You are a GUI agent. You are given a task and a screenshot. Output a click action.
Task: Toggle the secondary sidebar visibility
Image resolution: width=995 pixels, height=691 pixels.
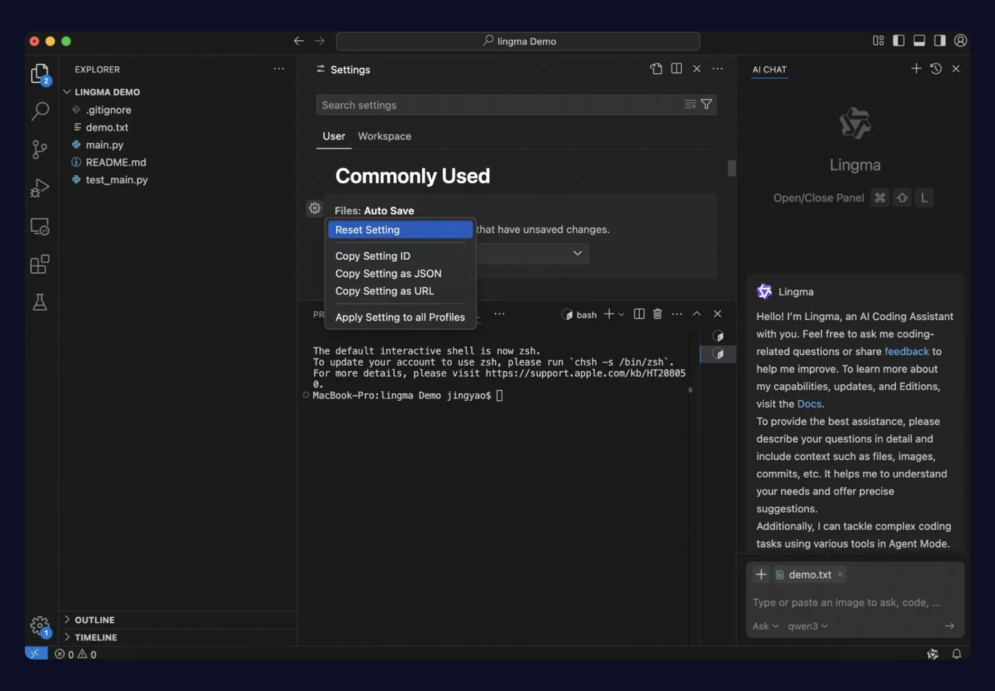click(940, 41)
